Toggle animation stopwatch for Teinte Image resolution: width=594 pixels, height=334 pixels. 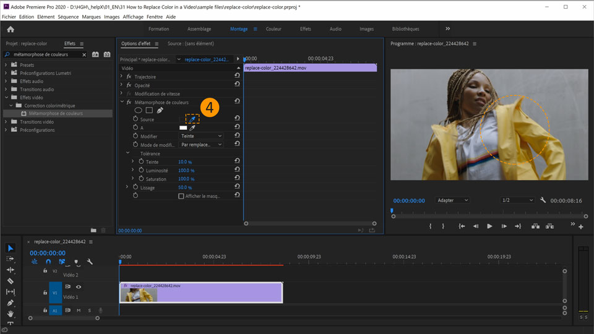(141, 161)
